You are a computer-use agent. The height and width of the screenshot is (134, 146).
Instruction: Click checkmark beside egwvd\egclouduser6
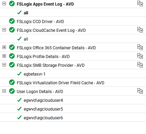(19, 117)
